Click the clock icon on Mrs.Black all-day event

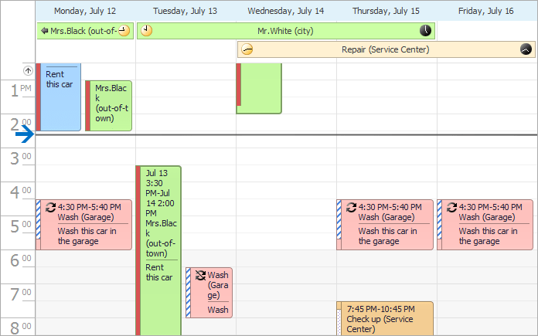[124, 31]
